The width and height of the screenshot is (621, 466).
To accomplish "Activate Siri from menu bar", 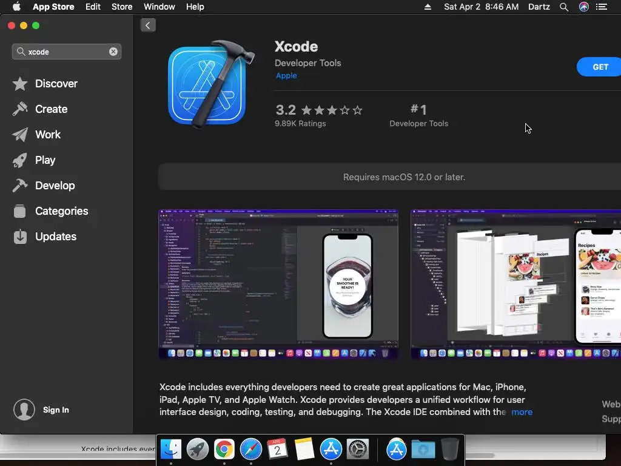I will coord(584,7).
